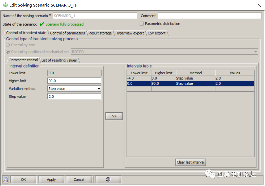
Task: Open the List of resulting values tab
Action: (x=59, y=60)
